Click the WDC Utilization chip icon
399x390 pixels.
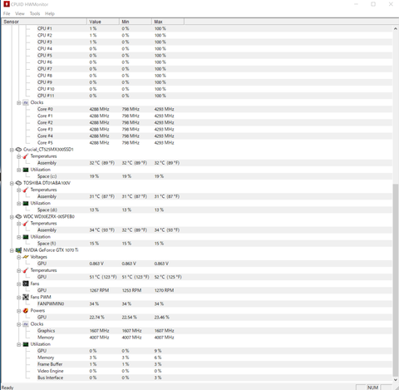[x=26, y=237]
